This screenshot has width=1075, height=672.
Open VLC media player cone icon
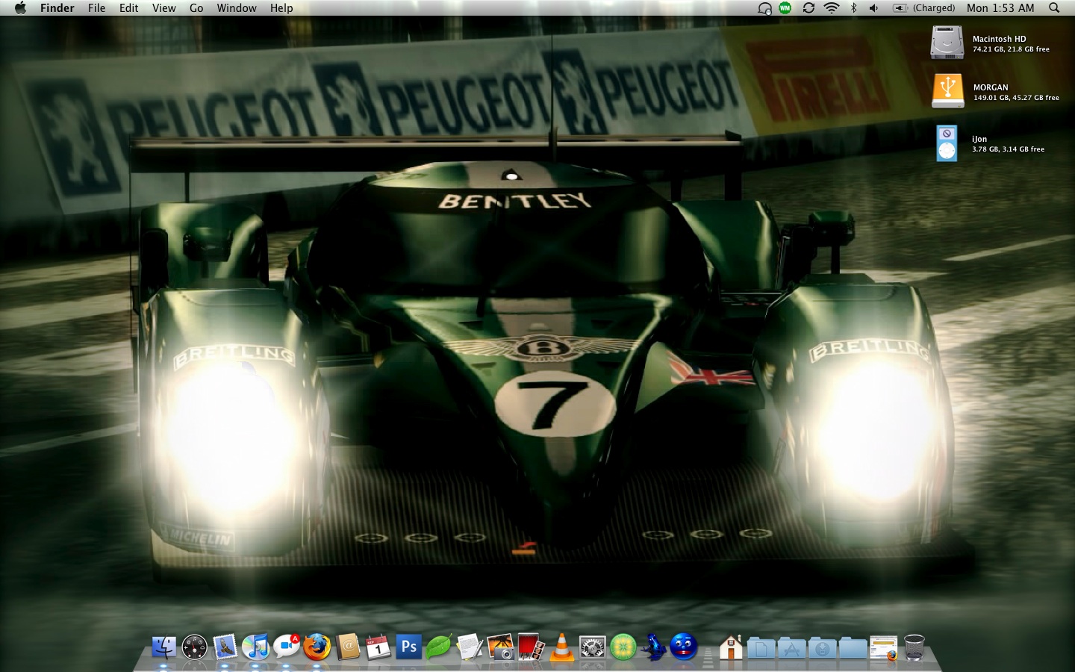[561, 647]
